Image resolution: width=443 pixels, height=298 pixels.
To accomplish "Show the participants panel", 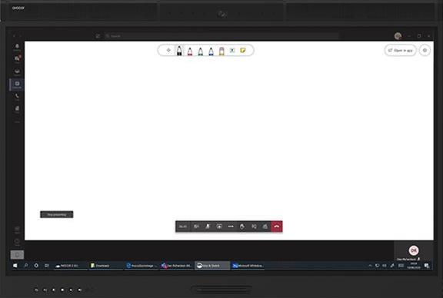I will (x=265, y=227).
